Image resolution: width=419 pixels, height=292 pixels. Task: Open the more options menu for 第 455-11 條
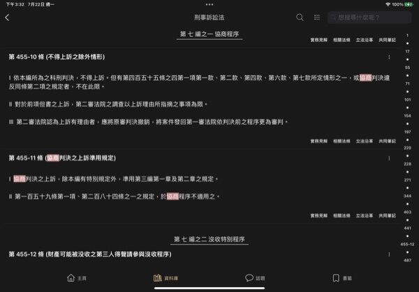pyautogui.click(x=389, y=158)
